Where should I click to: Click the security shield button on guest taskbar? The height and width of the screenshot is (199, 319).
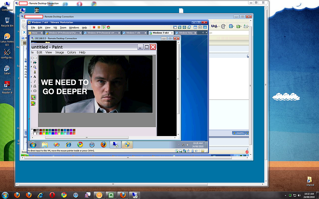127,145
